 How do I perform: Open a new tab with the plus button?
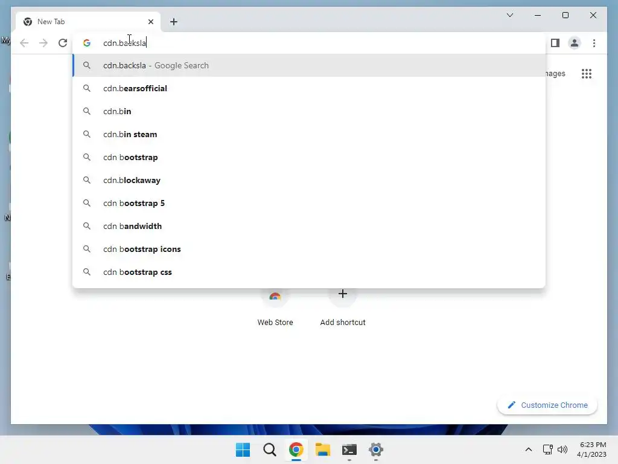click(x=174, y=22)
